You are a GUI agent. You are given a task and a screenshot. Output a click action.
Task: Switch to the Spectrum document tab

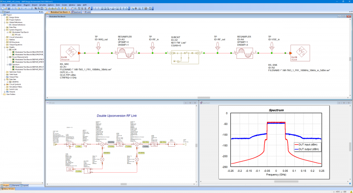coord(77,12)
